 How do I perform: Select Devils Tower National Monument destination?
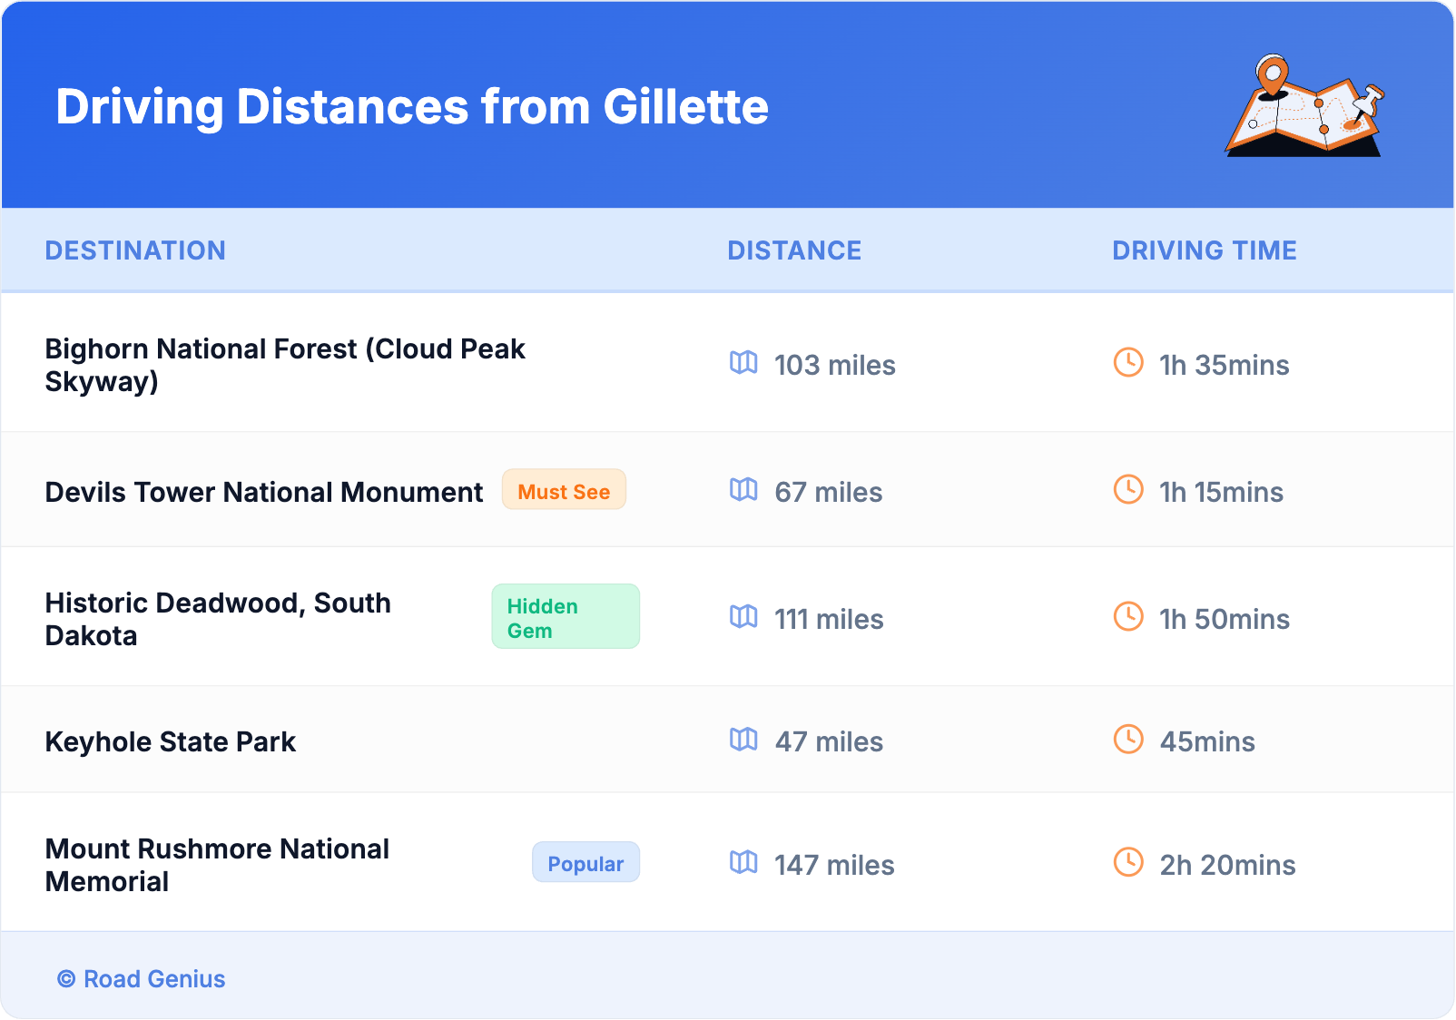(x=264, y=492)
